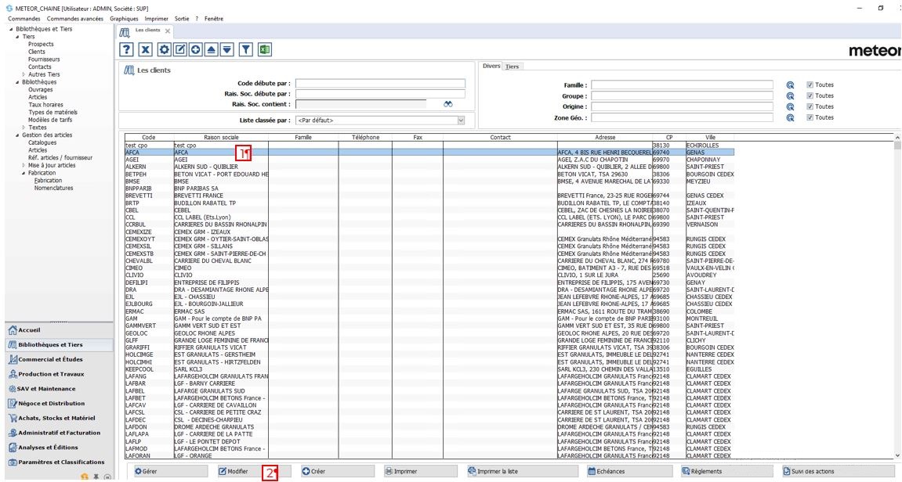
Task: Expand the Mise à jour articles node
Action: tap(24, 165)
